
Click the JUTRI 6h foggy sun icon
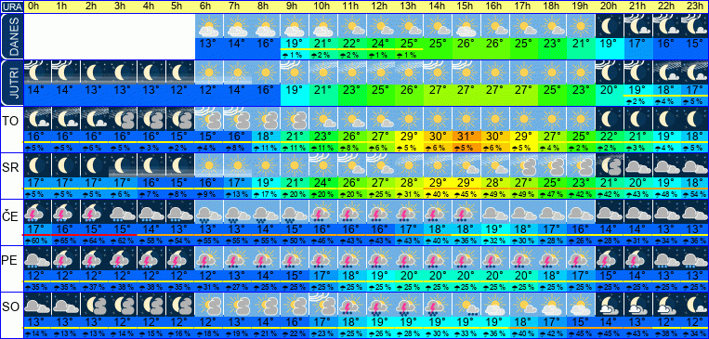tap(209, 72)
